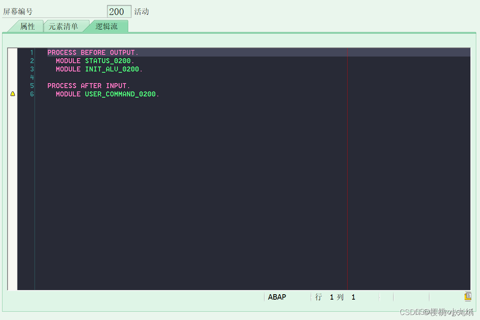Image resolution: width=480 pixels, height=320 pixels.
Task: Click the 行 1 列 1 position indicator
Action: click(x=335, y=297)
